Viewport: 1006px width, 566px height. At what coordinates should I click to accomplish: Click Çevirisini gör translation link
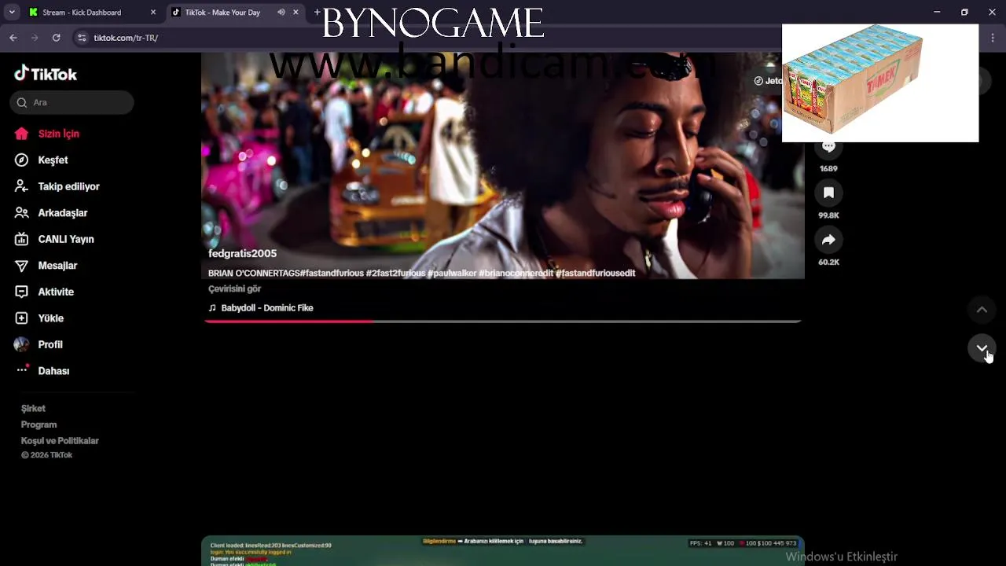point(234,289)
